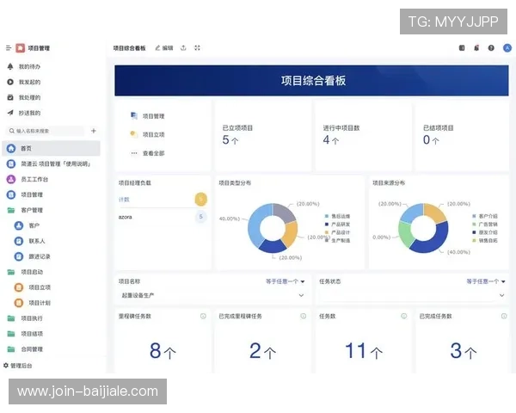The image size is (516, 413).
Task: Open the 起重设备生产 project dropdown
Action: 212,295
